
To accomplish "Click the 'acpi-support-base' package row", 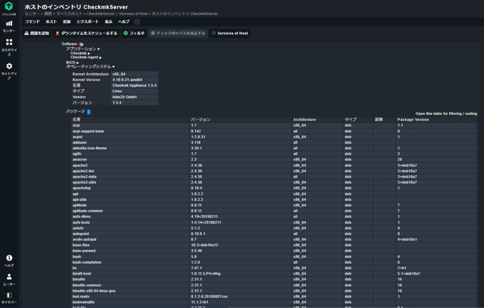I will (x=274, y=131).
